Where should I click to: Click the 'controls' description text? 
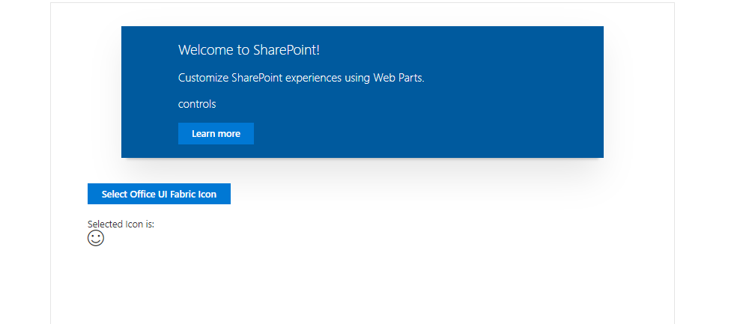click(x=197, y=104)
